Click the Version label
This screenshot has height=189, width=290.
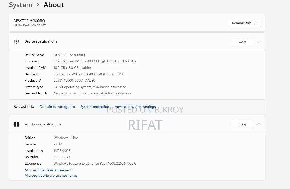tap(30, 144)
